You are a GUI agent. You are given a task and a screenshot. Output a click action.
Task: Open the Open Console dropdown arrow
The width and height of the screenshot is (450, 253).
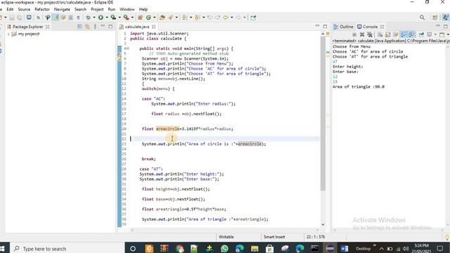[448, 34]
